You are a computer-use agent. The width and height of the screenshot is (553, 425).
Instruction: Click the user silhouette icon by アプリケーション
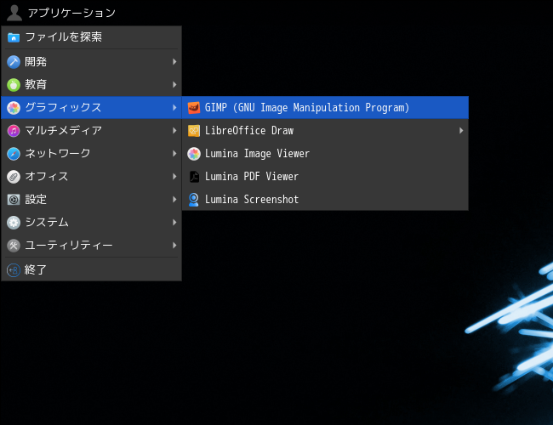click(x=14, y=13)
